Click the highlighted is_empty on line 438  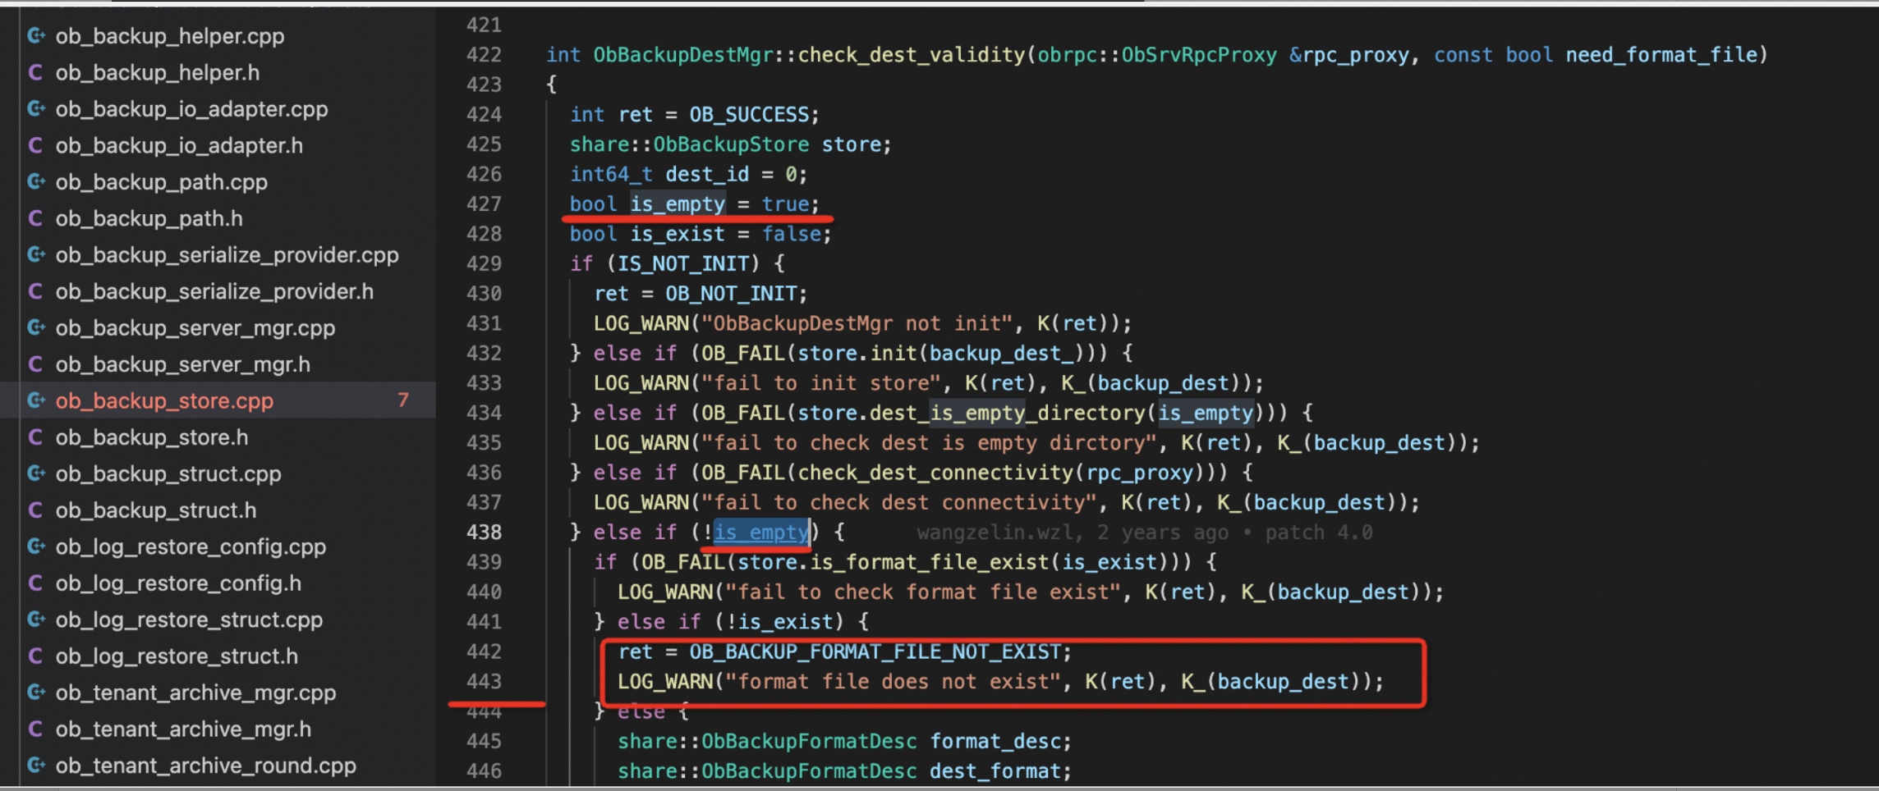(x=761, y=533)
